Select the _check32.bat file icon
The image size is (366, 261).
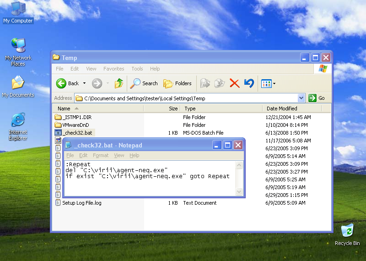tap(58, 132)
